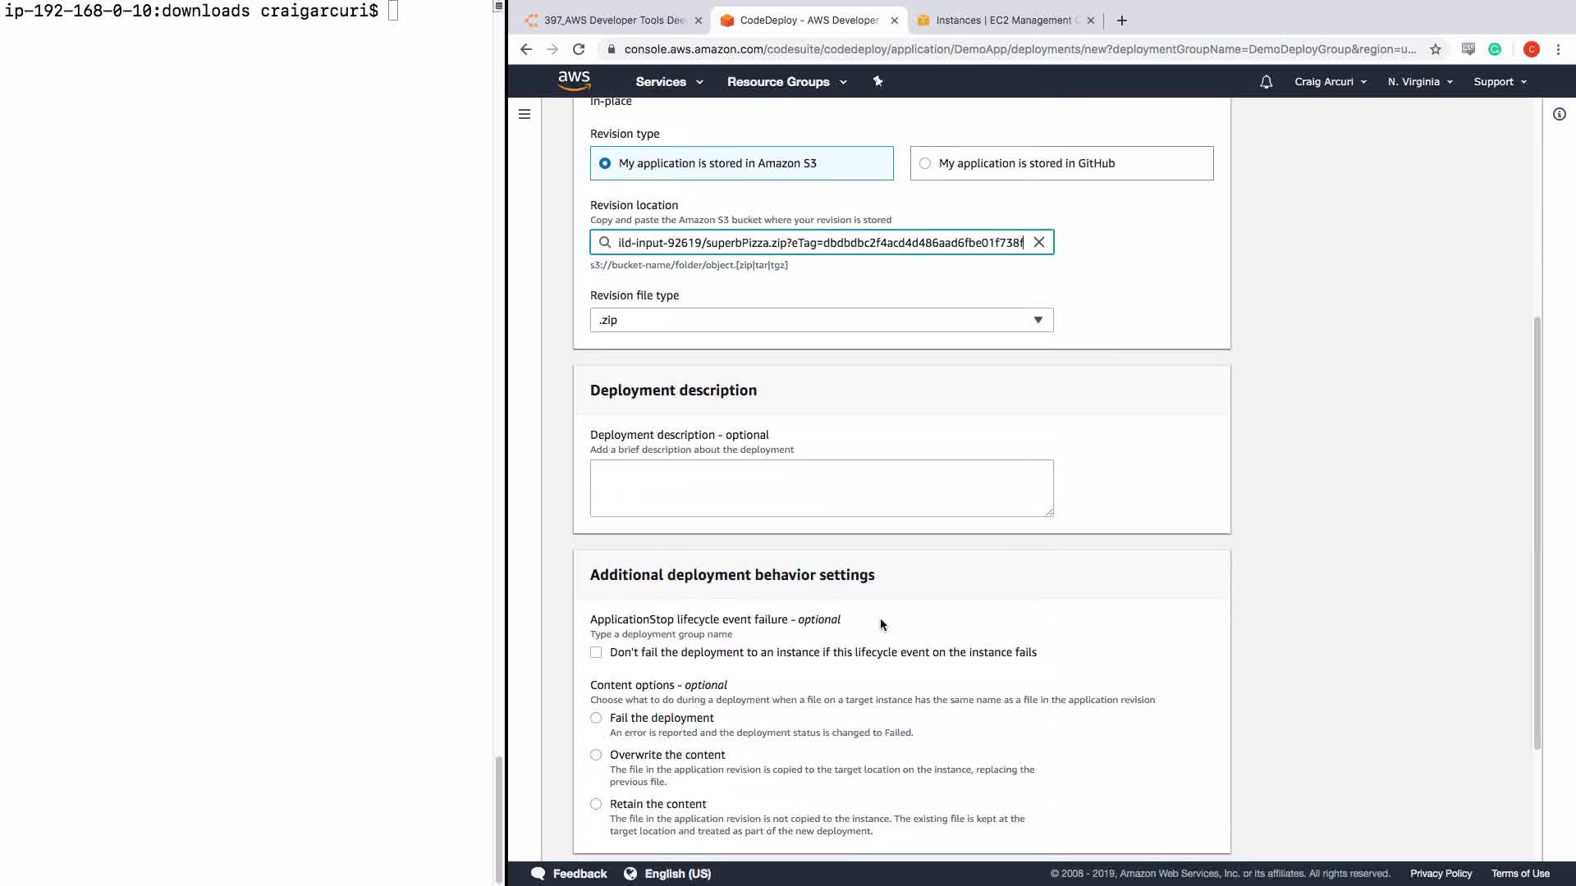Clear the Revision location field with X

point(1039,242)
